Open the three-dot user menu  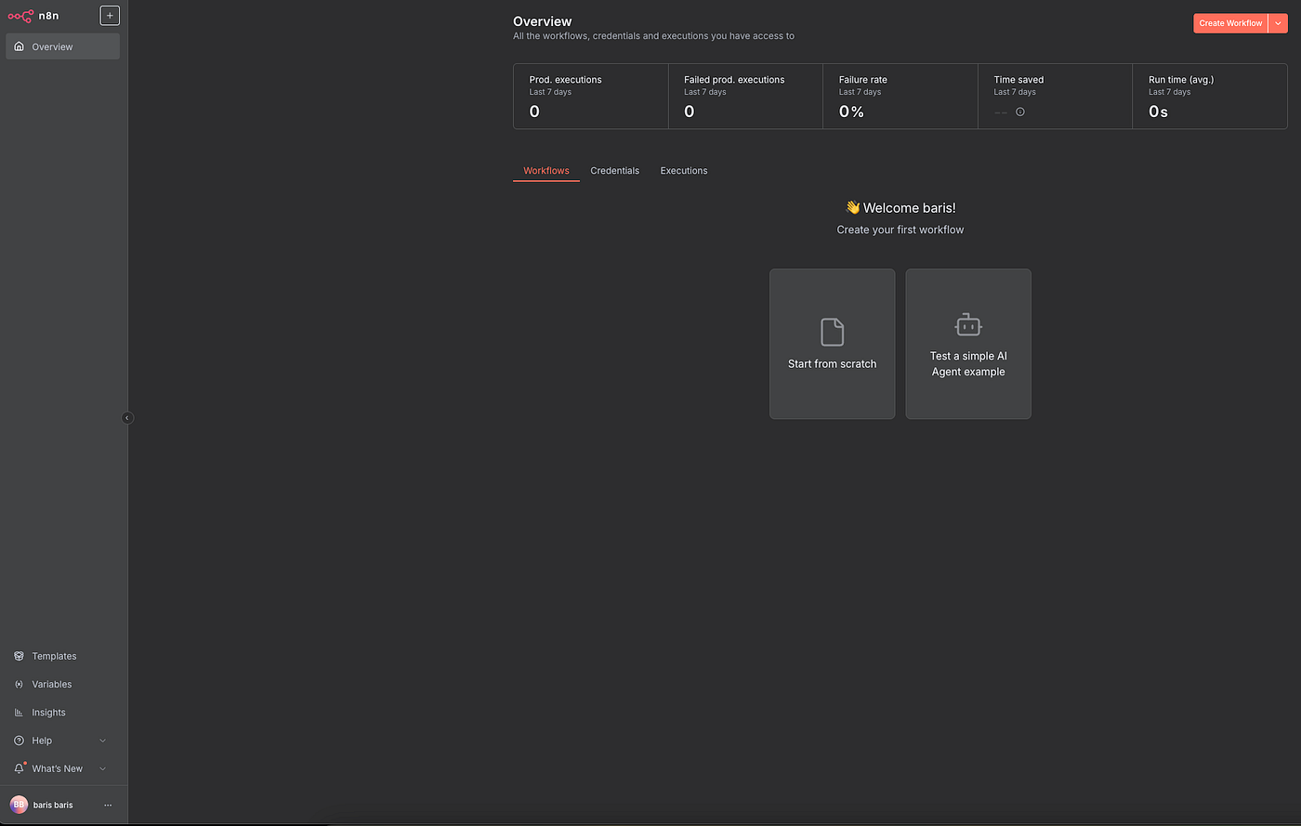(x=108, y=805)
